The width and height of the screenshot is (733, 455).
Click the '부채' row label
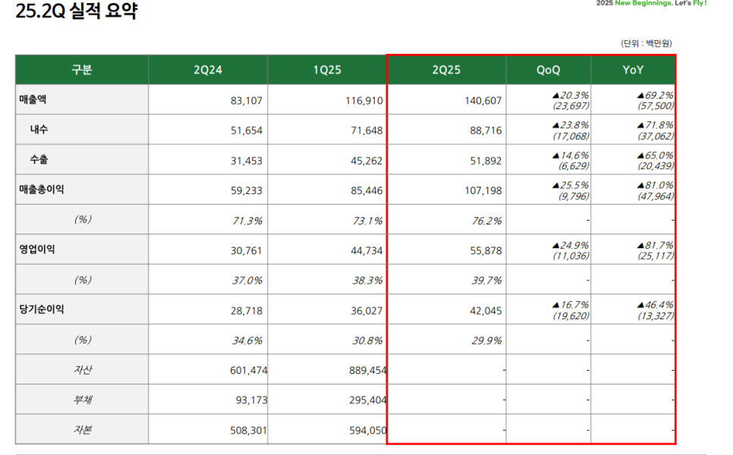[82, 400]
